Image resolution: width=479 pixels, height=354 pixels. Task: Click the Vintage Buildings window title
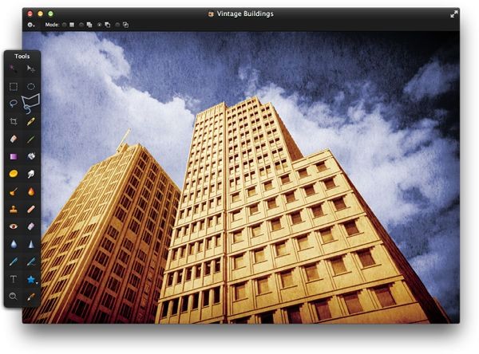pos(245,14)
